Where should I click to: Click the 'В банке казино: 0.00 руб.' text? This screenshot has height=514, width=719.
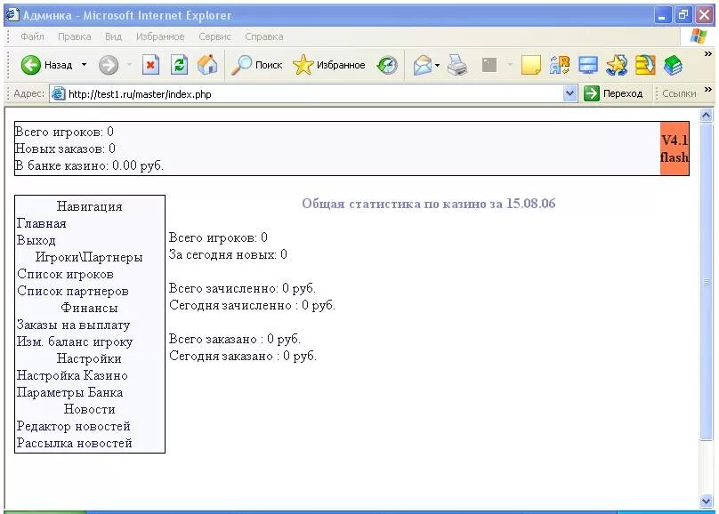click(x=89, y=165)
